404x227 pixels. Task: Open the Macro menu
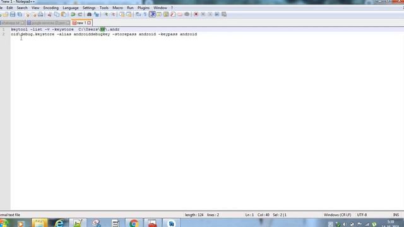118,8
